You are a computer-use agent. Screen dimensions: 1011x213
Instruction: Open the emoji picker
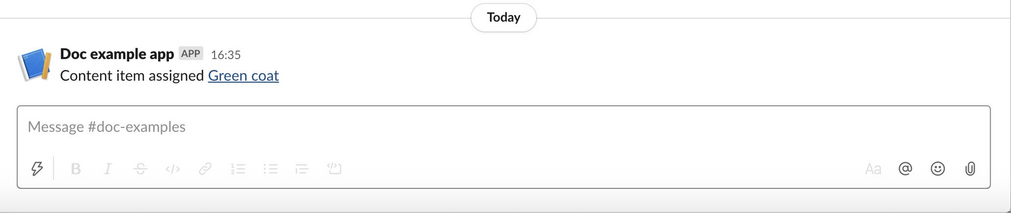(938, 169)
